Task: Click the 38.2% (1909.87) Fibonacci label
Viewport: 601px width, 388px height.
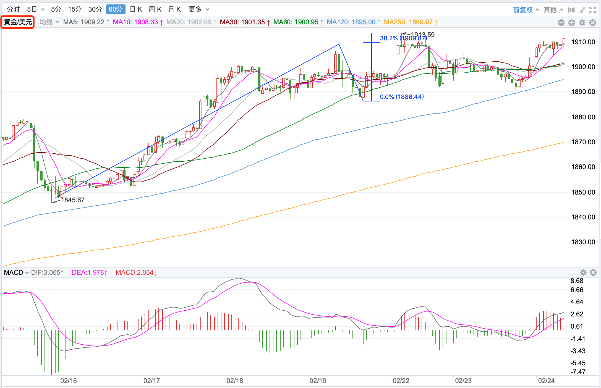Action: coord(403,38)
